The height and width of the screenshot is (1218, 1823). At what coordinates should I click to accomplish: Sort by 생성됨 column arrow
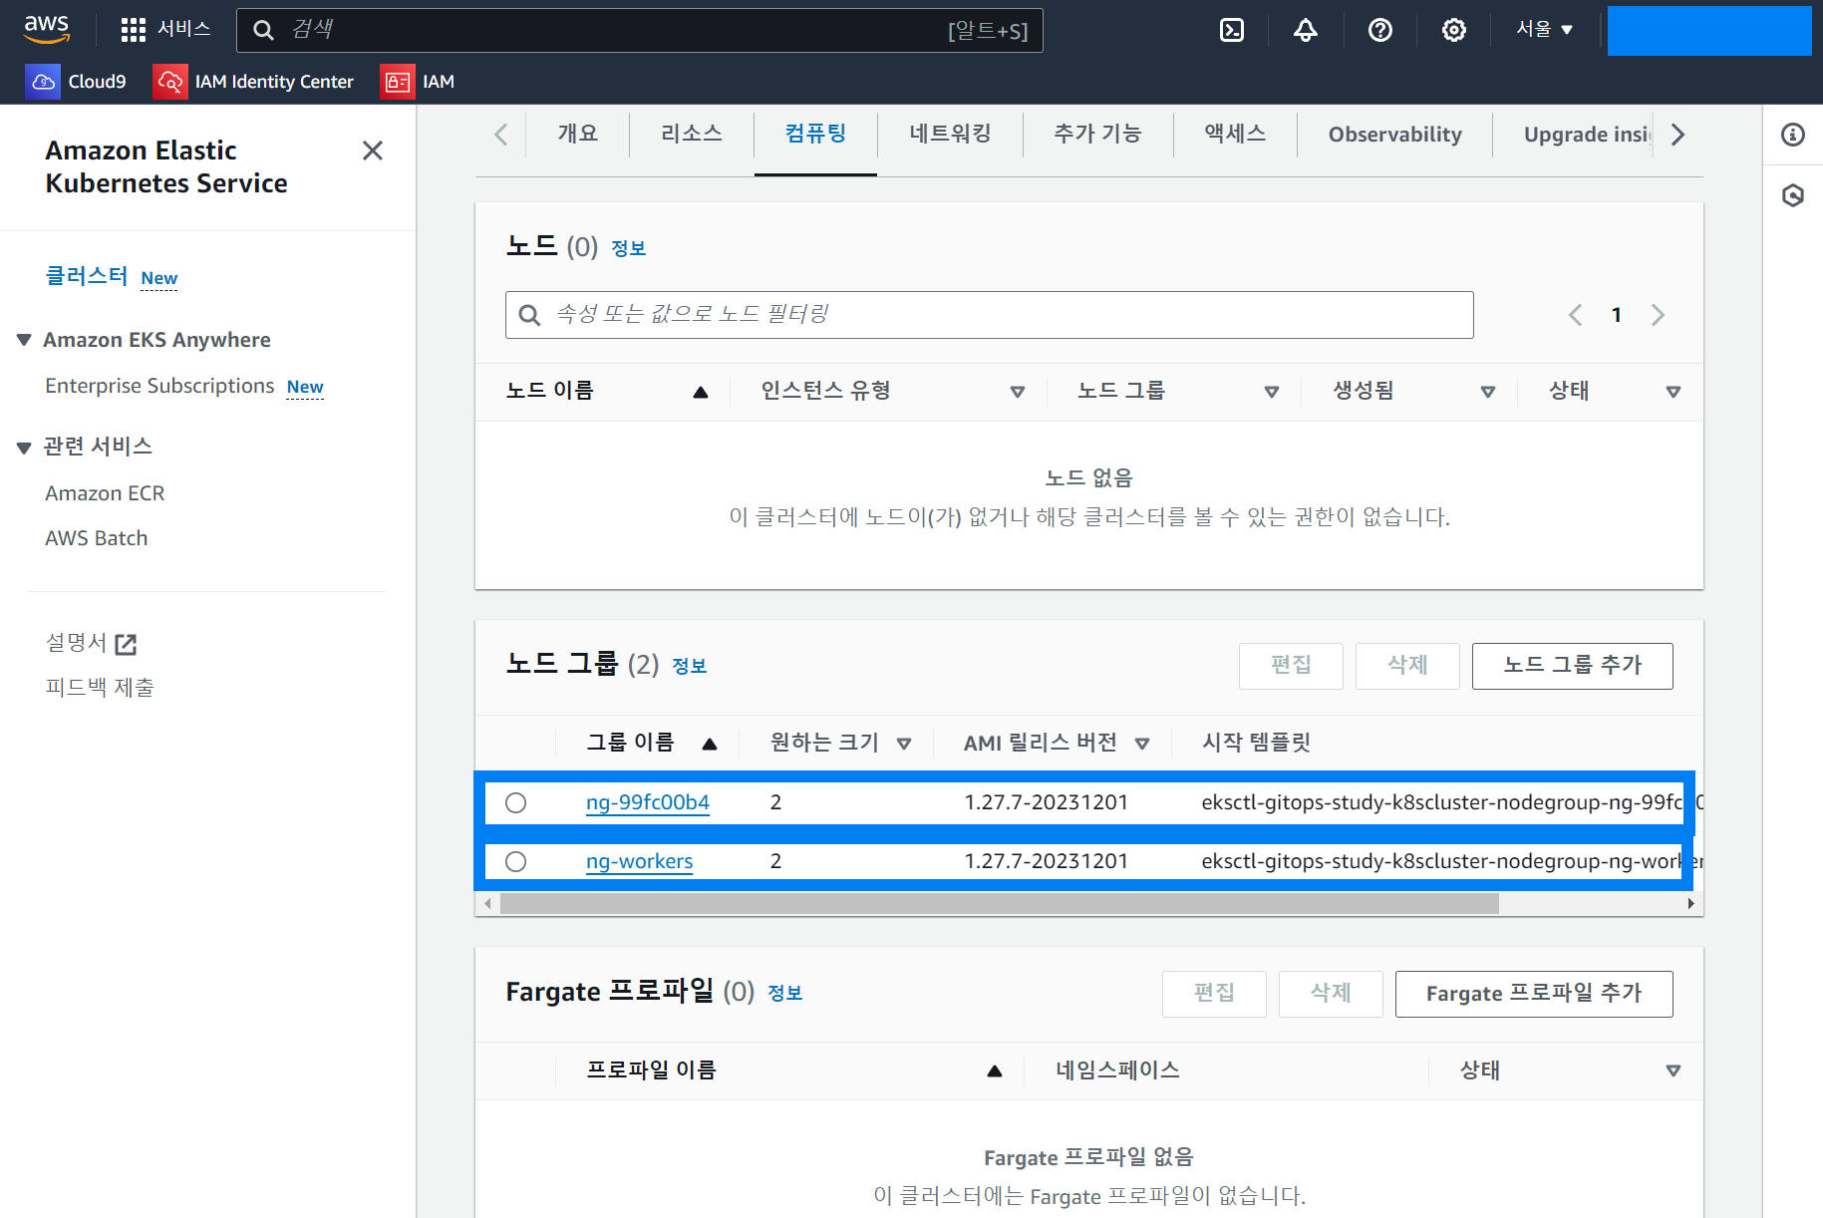coord(1488,392)
